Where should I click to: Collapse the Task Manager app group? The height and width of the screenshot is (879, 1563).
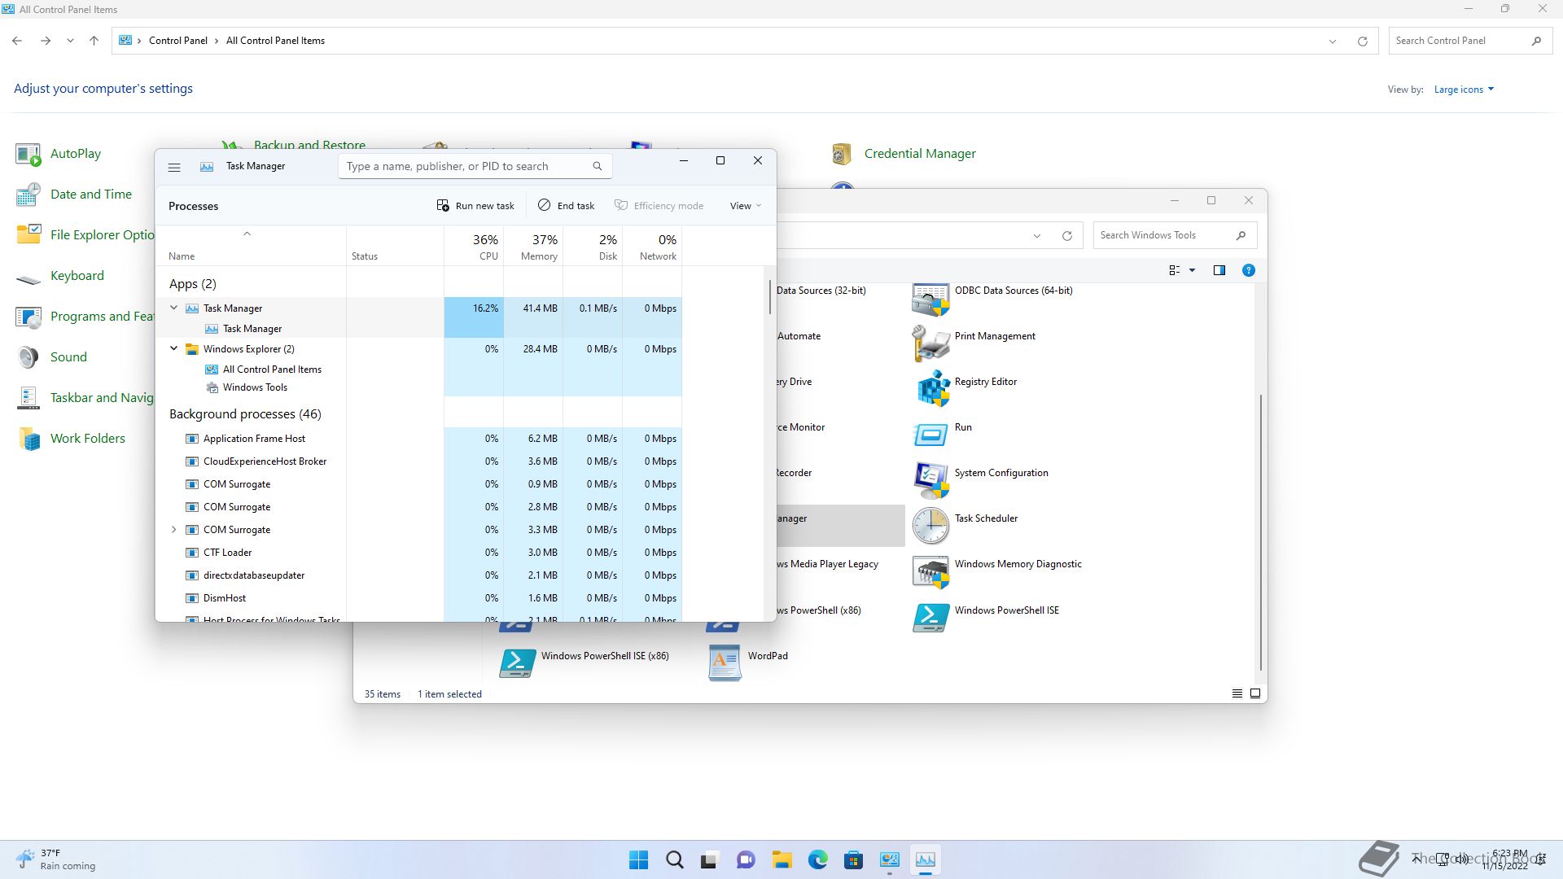coord(173,308)
